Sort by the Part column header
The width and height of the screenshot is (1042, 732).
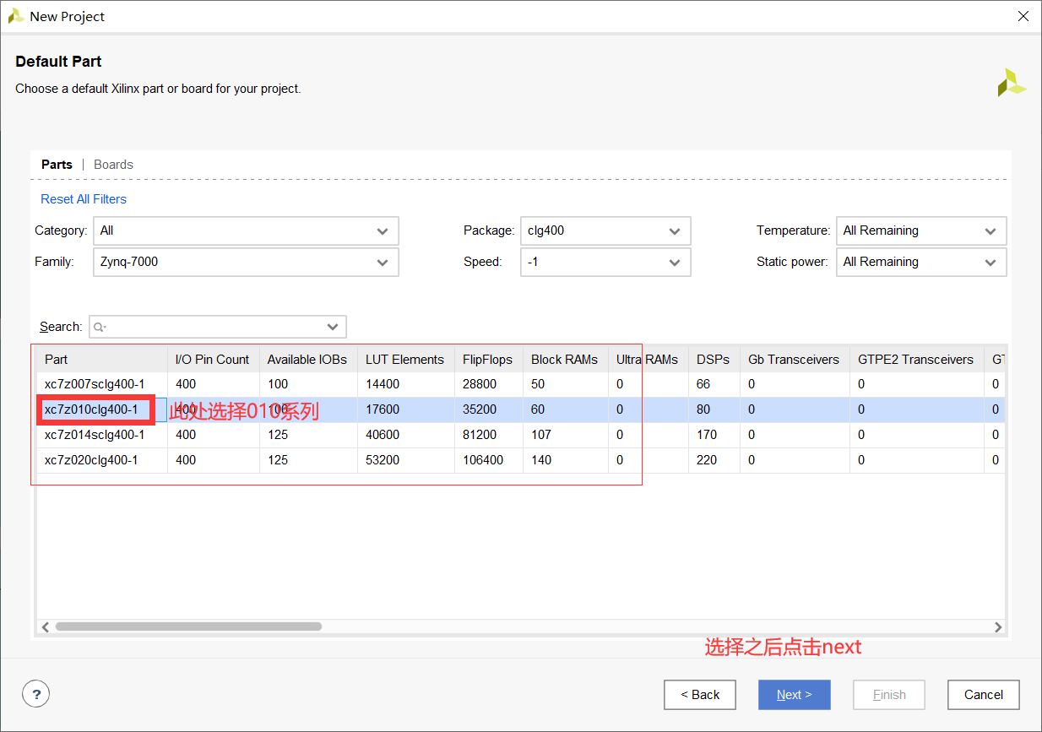[102, 360]
